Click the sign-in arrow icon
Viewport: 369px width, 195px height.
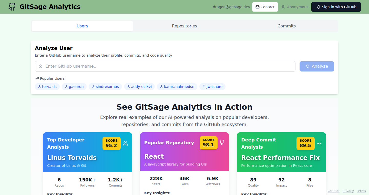(318, 7)
